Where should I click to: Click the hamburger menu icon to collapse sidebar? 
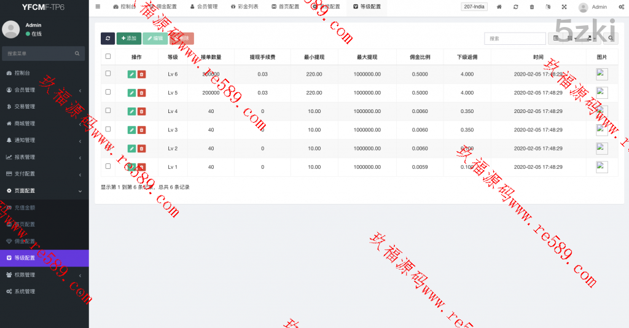pos(98,7)
